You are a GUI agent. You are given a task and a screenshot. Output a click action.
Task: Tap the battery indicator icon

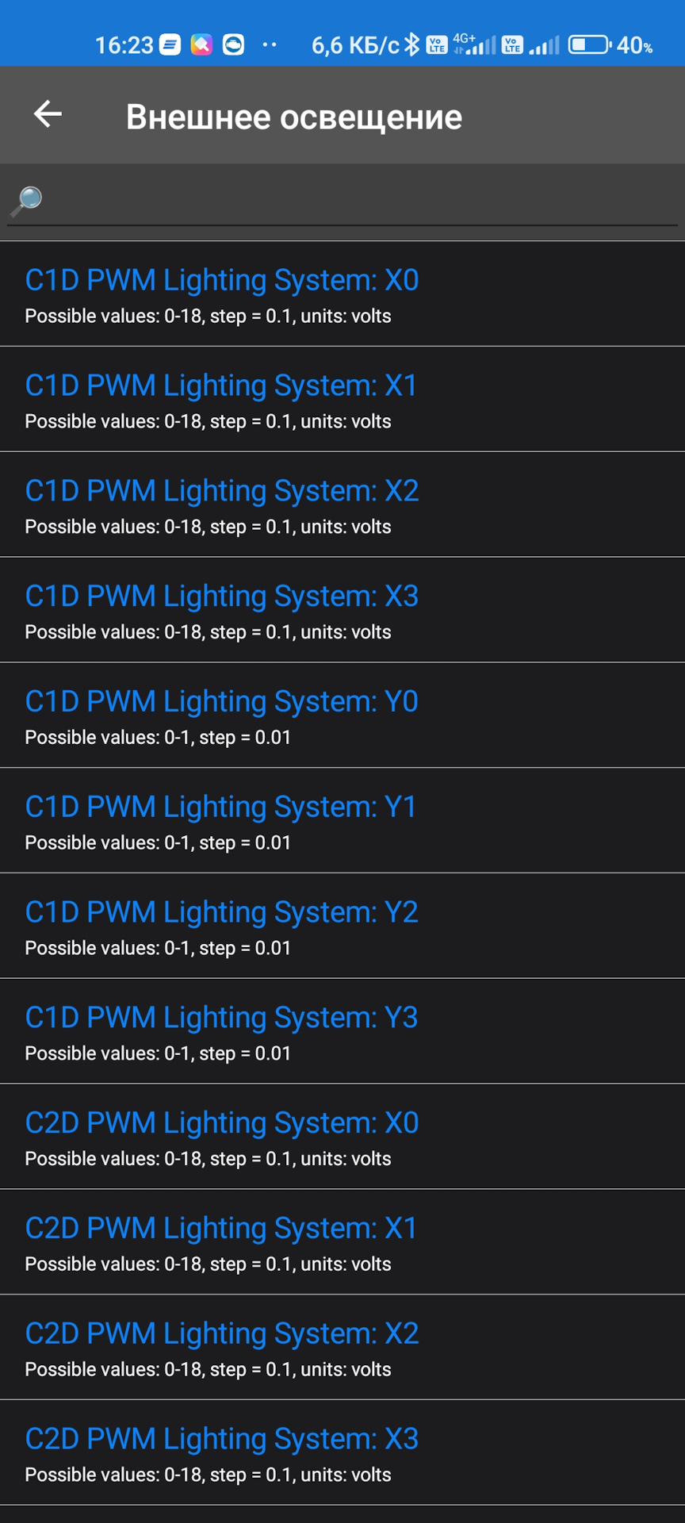[x=589, y=44]
